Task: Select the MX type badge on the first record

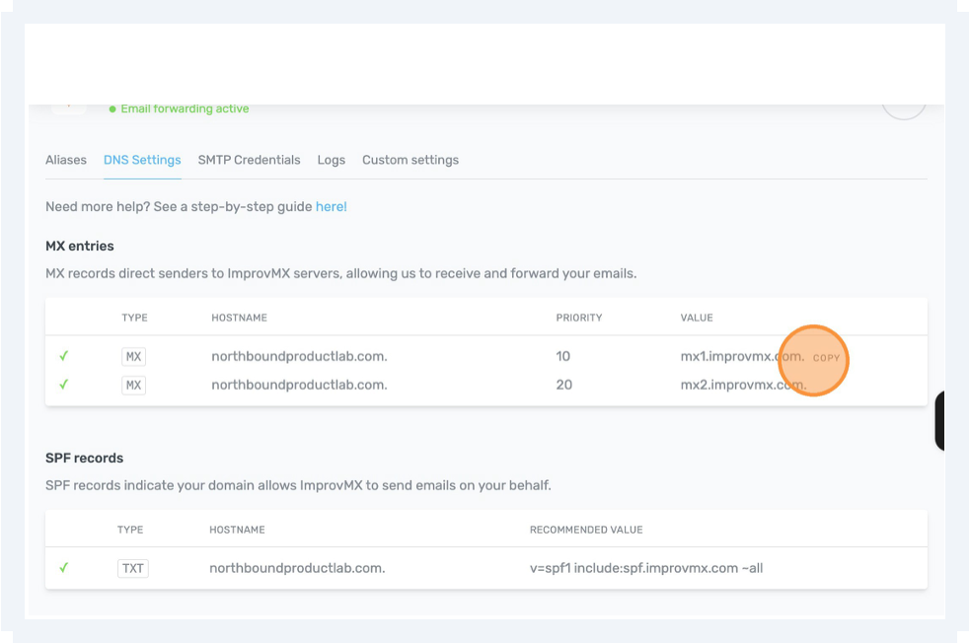Action: 132,356
